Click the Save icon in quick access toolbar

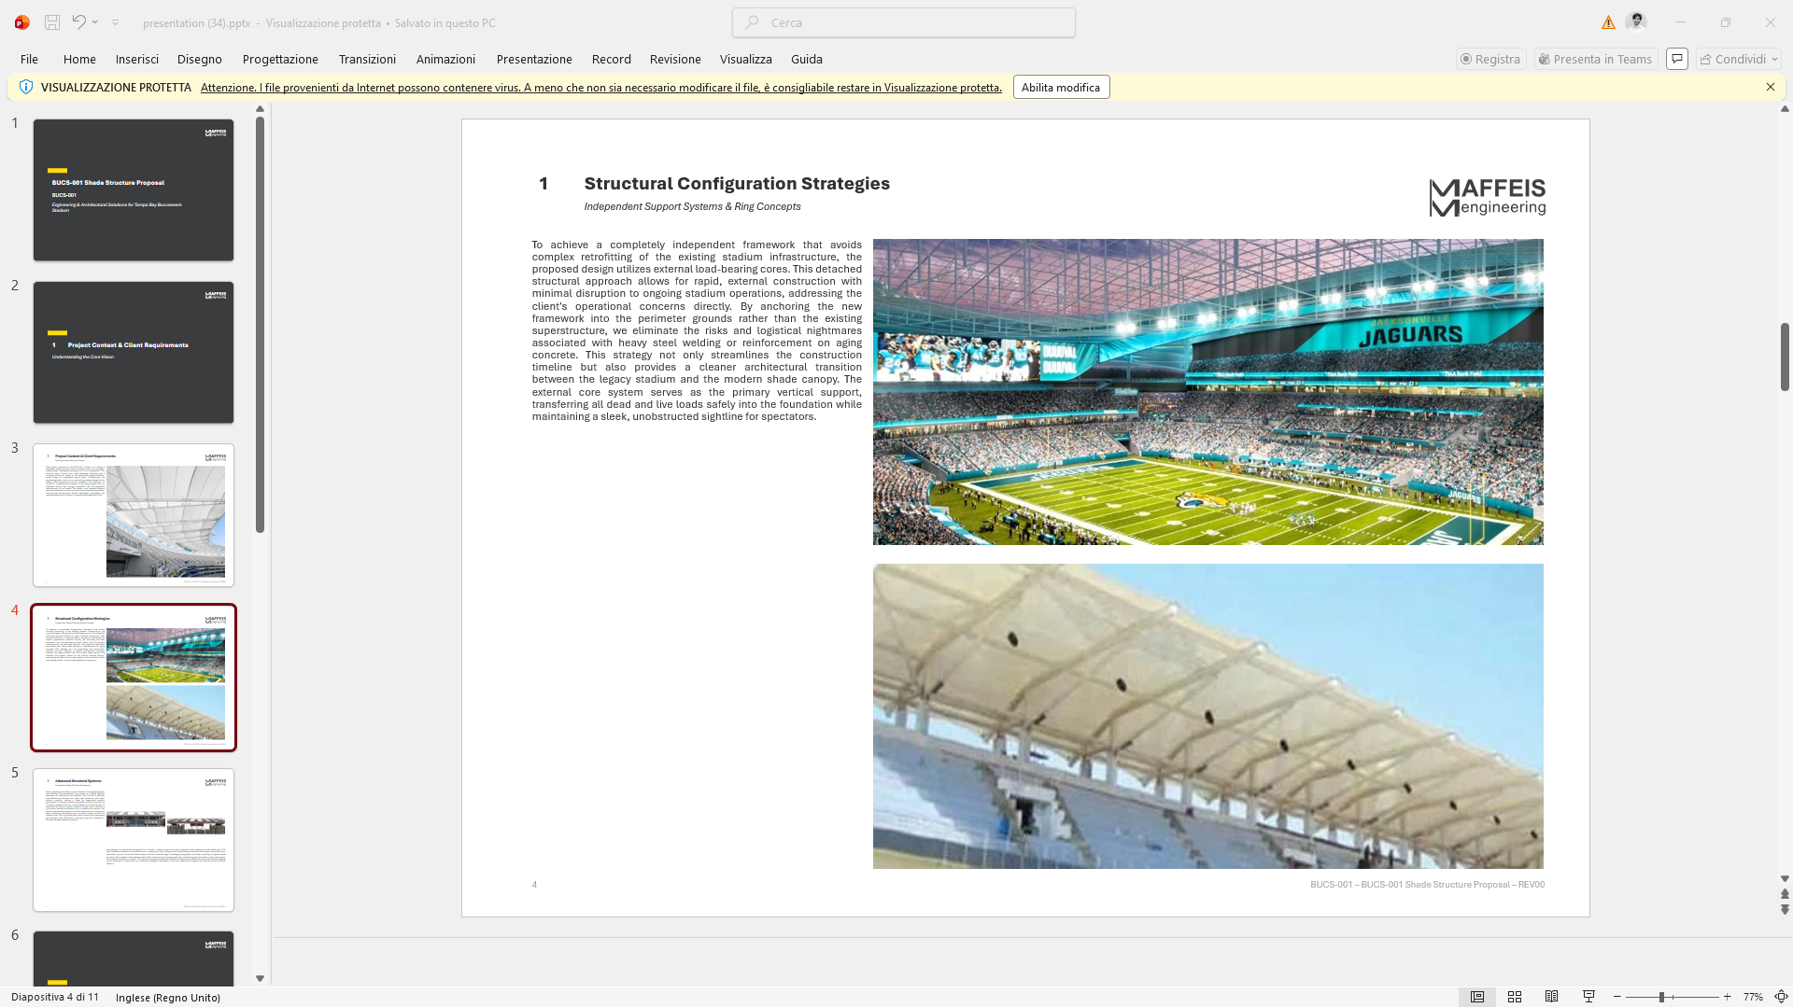52,22
